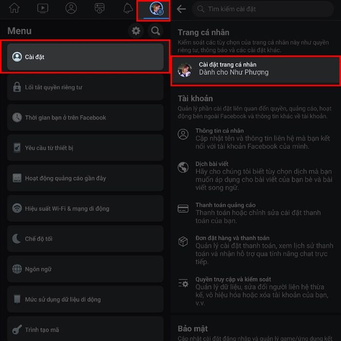Open the Home feed icon

[14, 8]
